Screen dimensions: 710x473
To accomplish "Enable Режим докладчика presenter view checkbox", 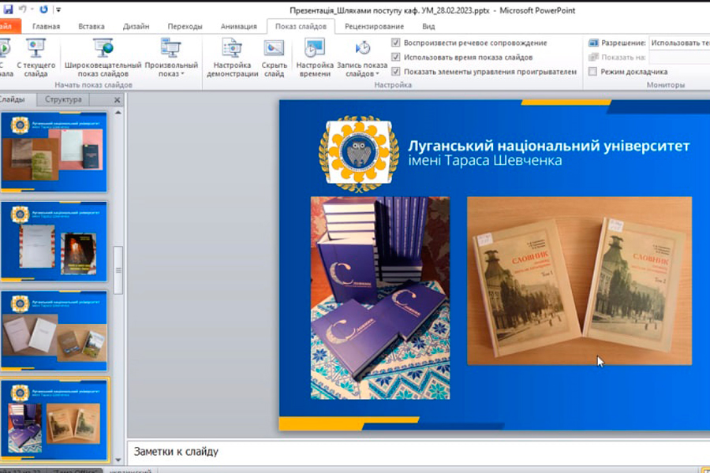I will point(592,72).
